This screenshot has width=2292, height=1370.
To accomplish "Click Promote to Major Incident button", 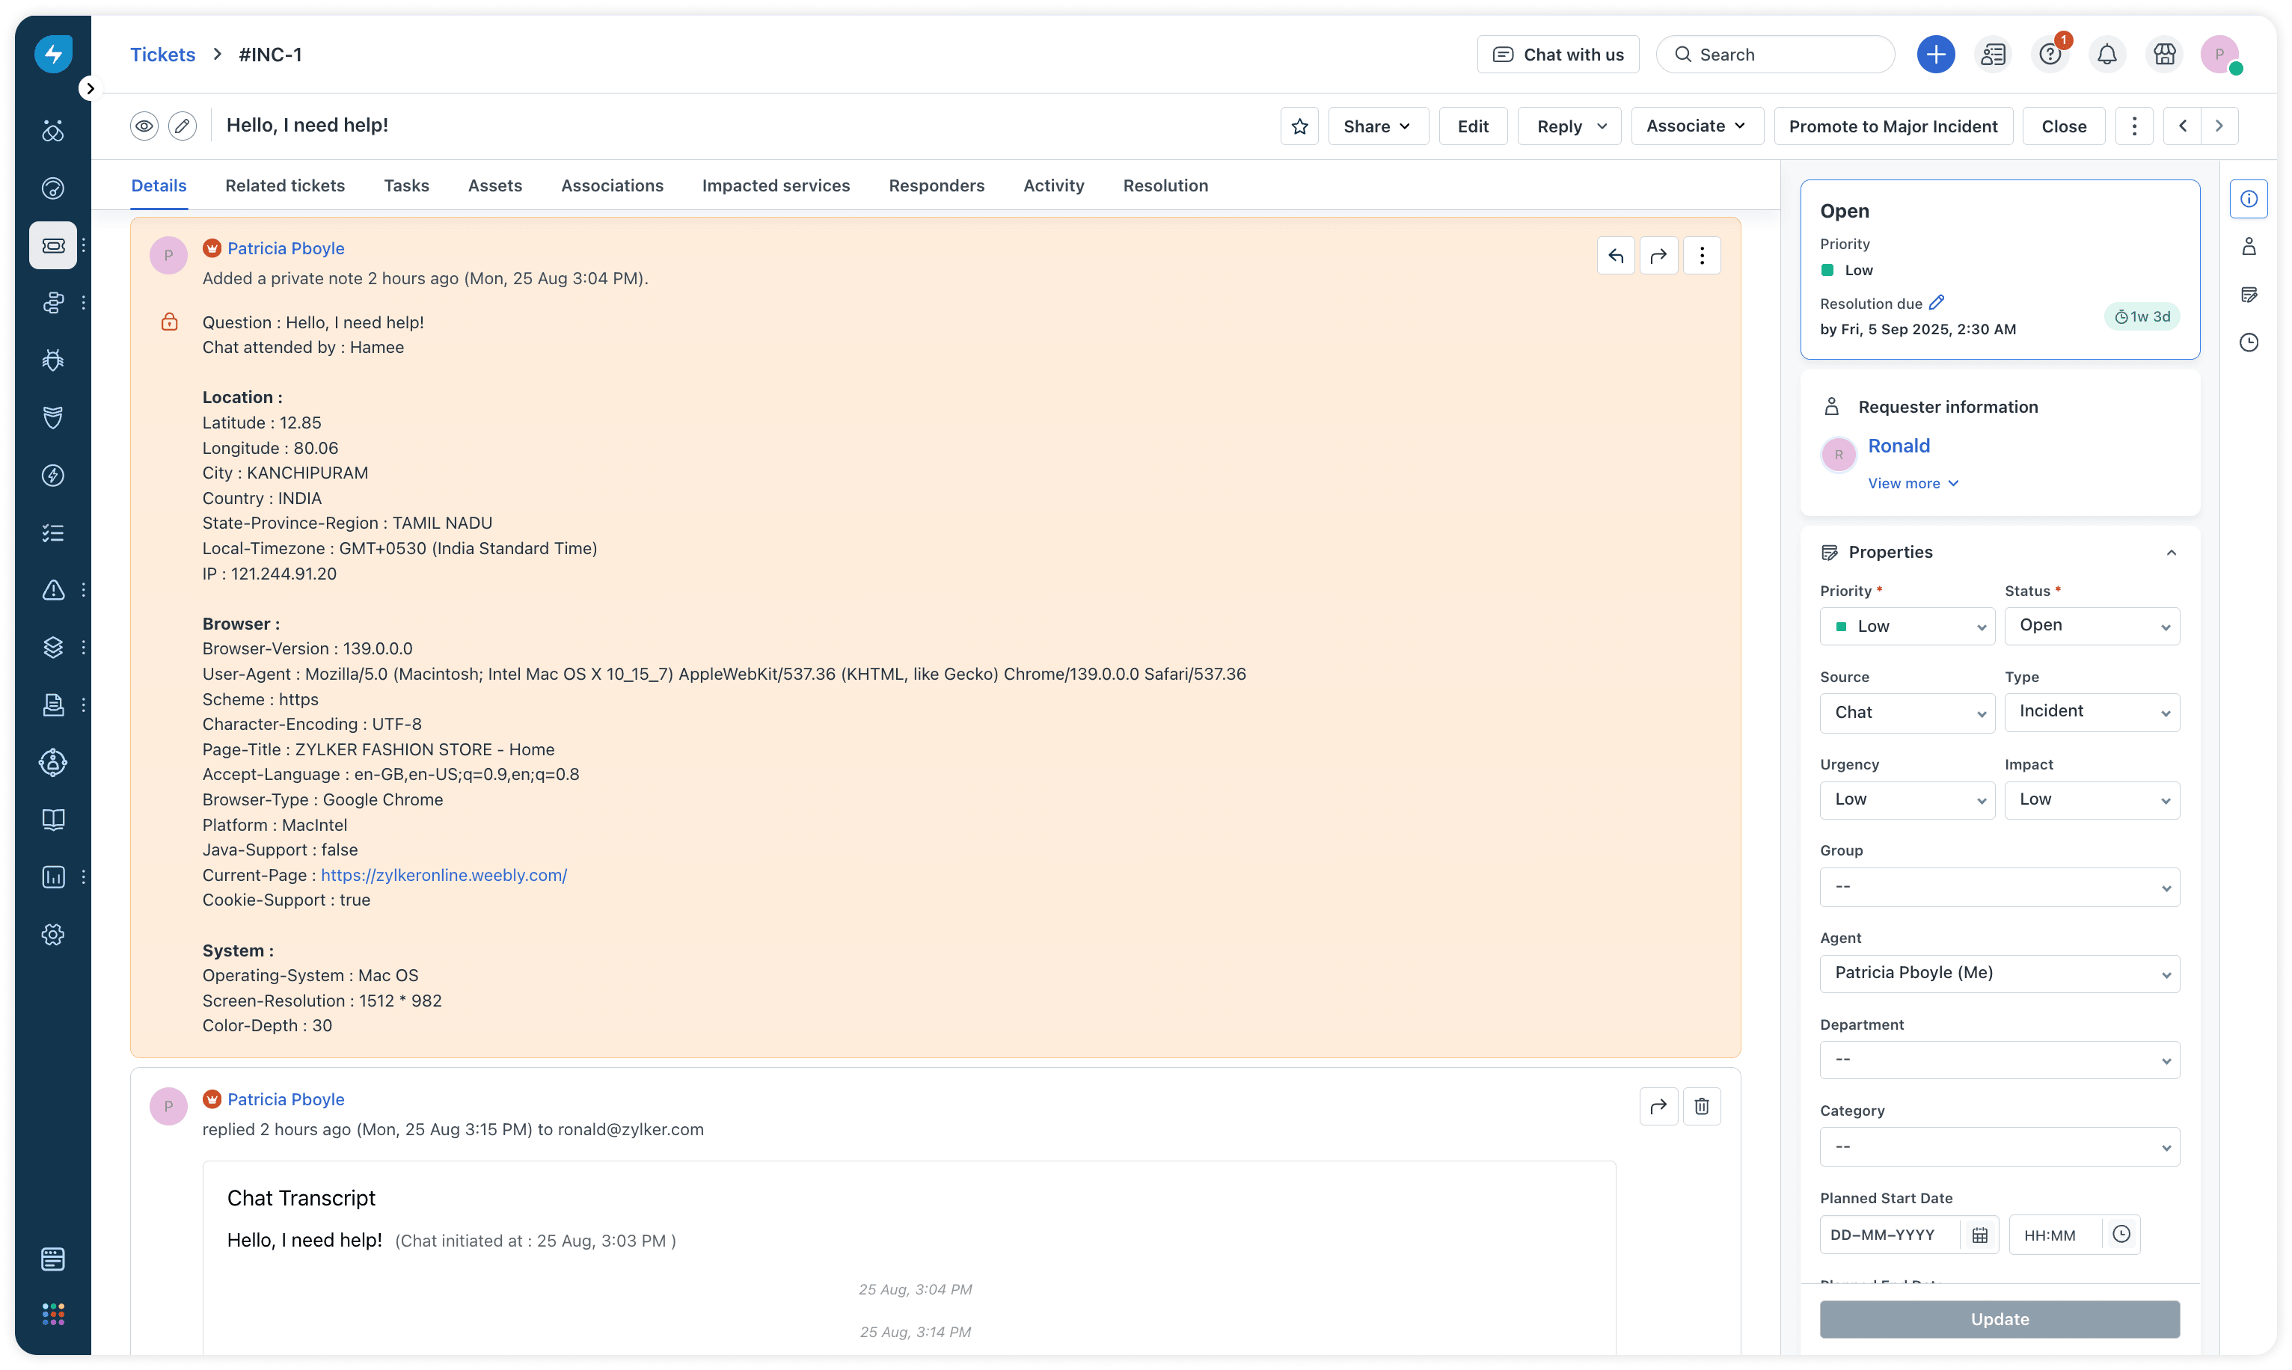I will tap(1893, 126).
